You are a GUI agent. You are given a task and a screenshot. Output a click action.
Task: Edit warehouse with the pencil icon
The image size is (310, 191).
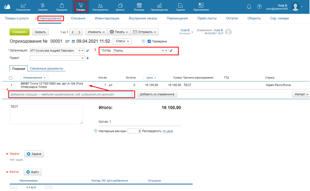[x=171, y=51]
